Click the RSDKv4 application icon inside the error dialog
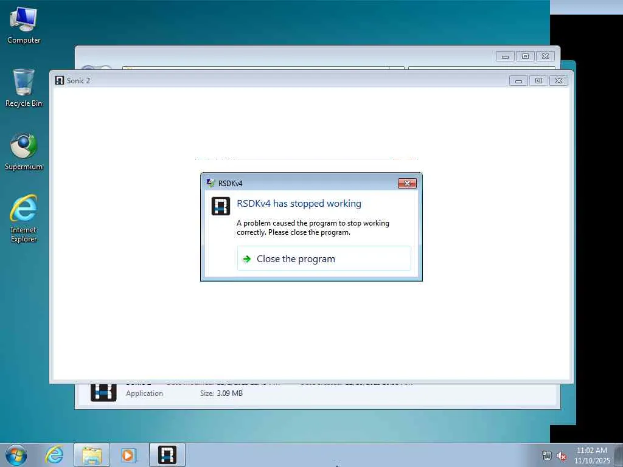The height and width of the screenshot is (467, 623). (x=221, y=206)
